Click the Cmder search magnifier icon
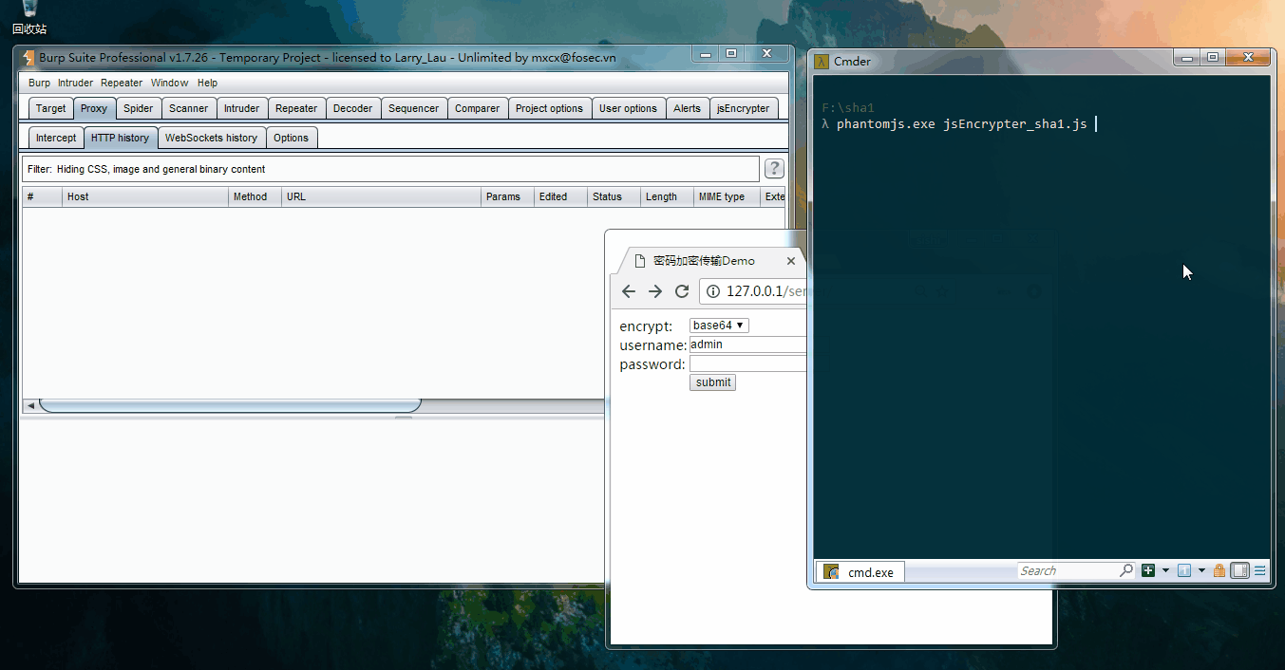The width and height of the screenshot is (1285, 670). (1126, 570)
